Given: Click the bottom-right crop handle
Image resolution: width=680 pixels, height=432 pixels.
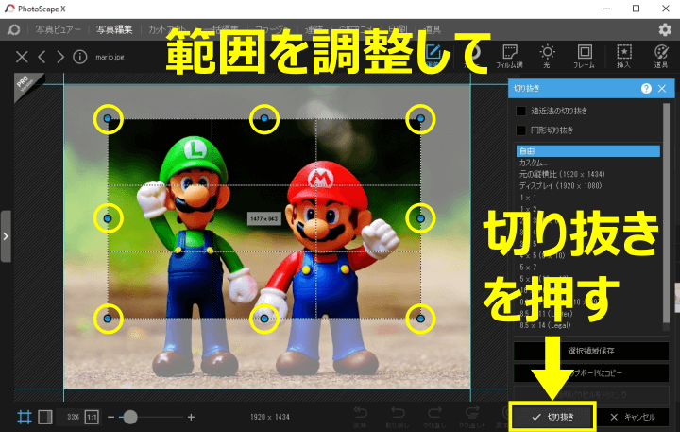Looking at the screenshot, I should (420, 319).
